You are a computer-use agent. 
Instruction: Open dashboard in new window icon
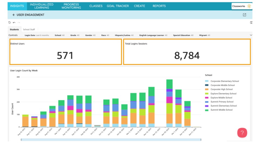pos(245,15)
